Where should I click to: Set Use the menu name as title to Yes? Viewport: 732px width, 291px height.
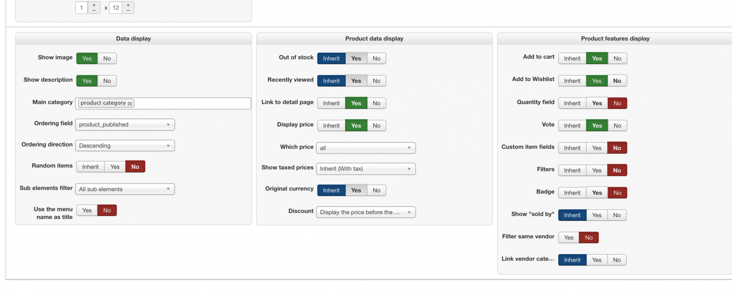87,211
